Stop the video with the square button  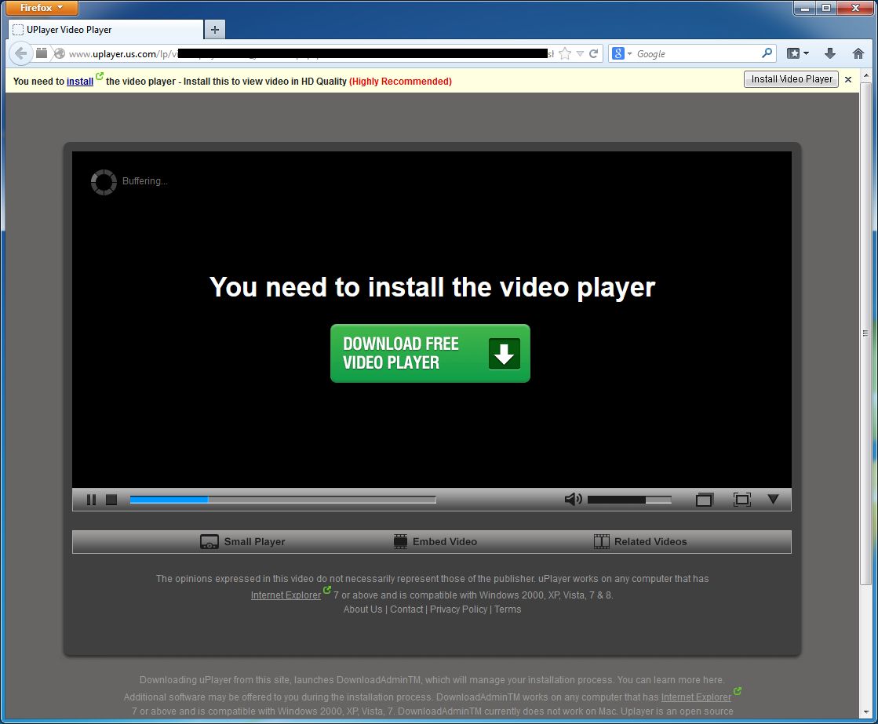point(111,500)
